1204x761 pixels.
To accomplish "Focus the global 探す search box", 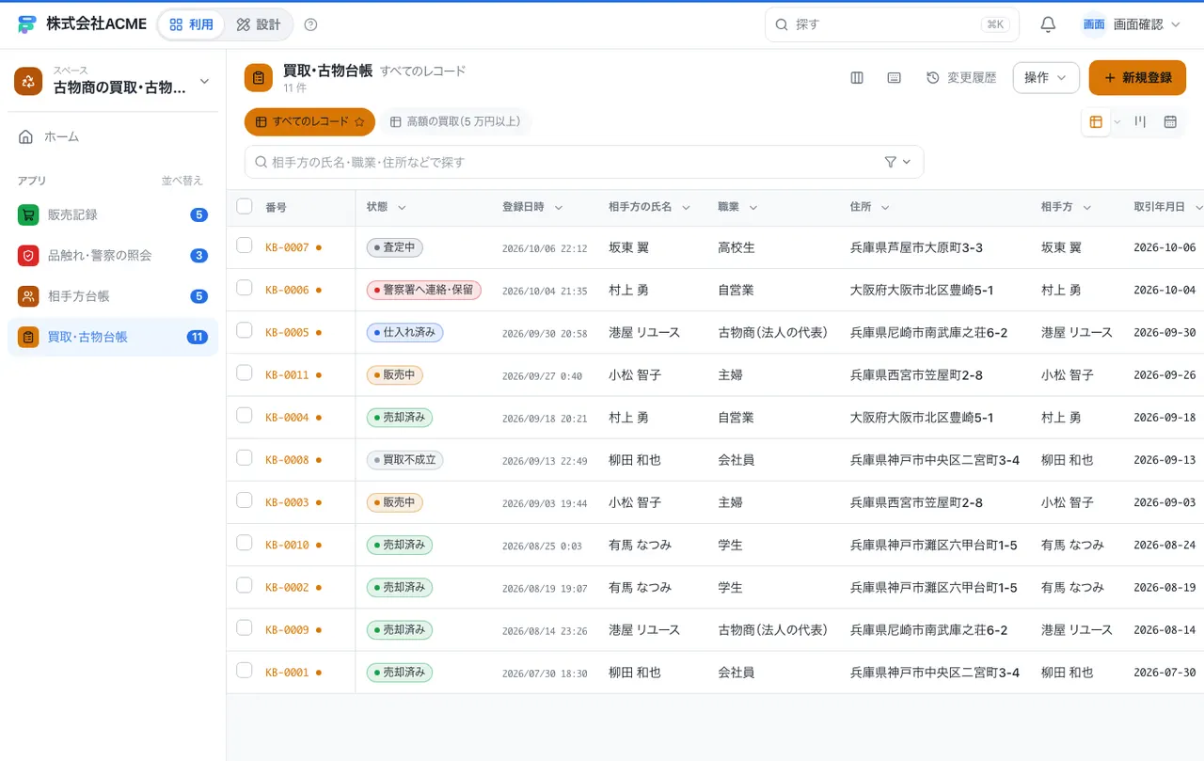I will [x=892, y=24].
